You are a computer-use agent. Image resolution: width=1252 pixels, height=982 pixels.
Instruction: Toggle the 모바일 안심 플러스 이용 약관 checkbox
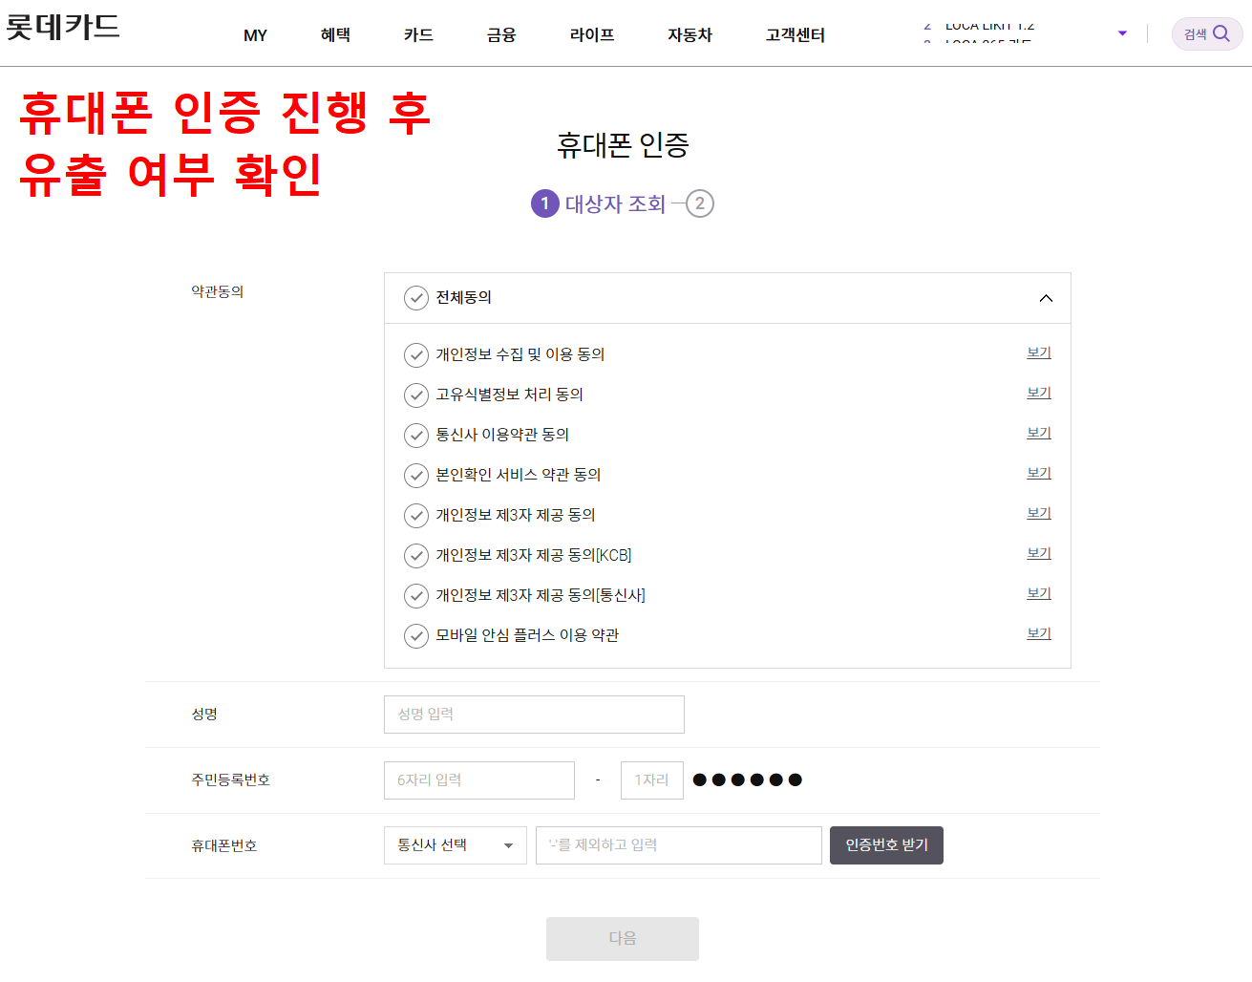(416, 633)
